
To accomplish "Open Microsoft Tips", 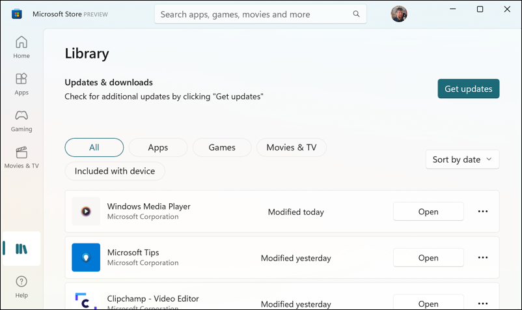I will coord(428,258).
